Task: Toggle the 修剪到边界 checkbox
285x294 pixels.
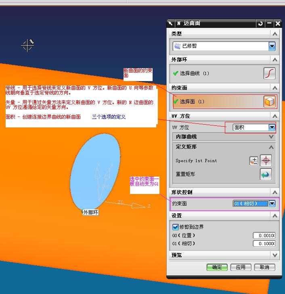Action: tap(175, 227)
